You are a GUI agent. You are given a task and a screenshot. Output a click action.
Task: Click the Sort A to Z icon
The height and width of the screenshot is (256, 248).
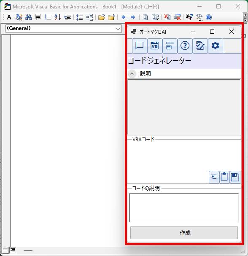[58, 17]
